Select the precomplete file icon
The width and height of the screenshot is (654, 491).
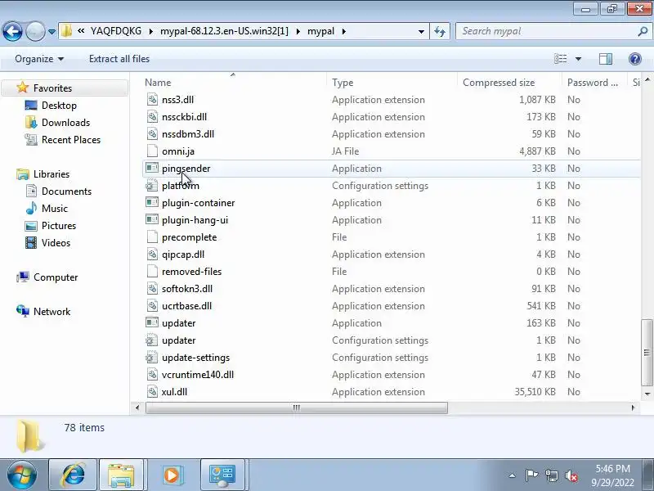tap(152, 236)
